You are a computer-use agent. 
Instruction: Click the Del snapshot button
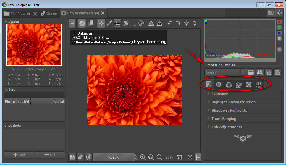point(50,155)
